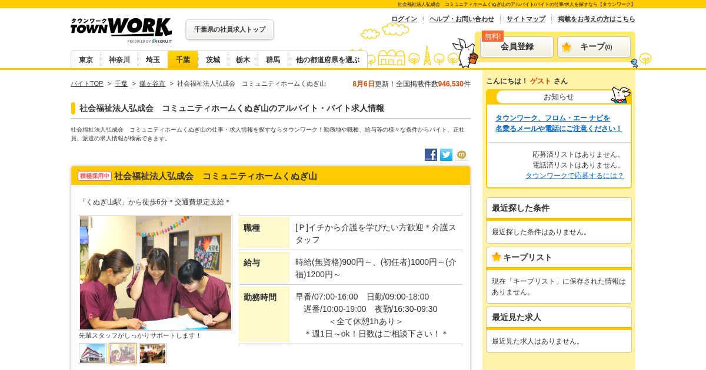Select the staff meeting thumbnail
Image resolution: width=706 pixels, height=370 pixels.
coord(123,354)
